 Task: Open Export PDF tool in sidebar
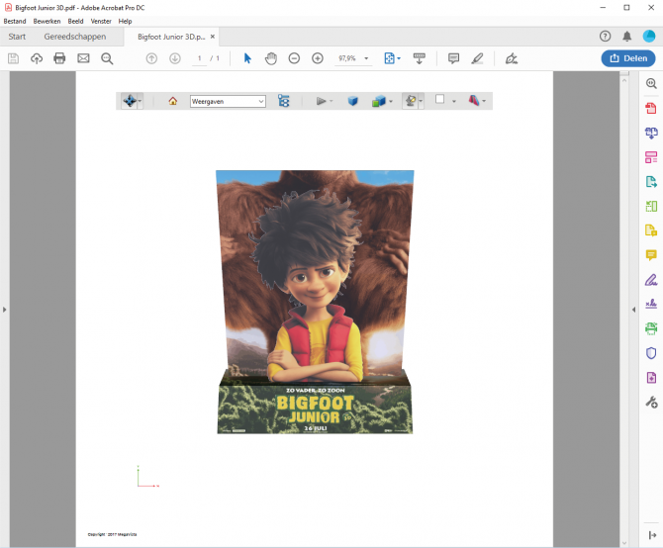click(651, 182)
